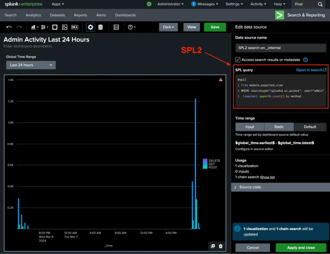This screenshot has height=254, width=330.
Task: Expand the Source code section
Action: 250,187
